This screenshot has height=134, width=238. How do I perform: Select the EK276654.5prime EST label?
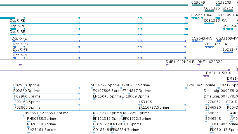(x=53, y=113)
